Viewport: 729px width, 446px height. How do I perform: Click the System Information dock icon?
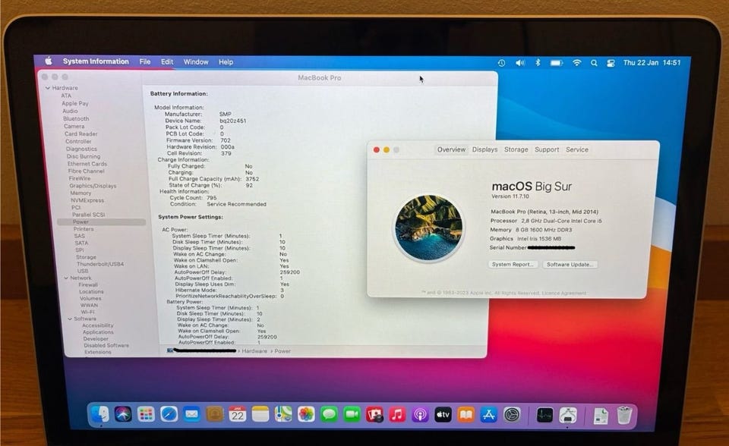[x=568, y=415]
